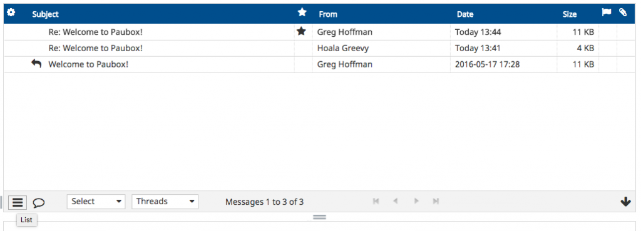Switch to Threads conversation view icon
The height and width of the screenshot is (231, 641).
[39, 202]
